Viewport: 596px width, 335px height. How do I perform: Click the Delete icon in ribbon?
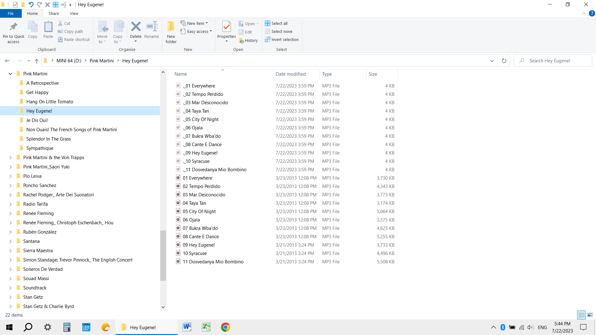point(136,27)
